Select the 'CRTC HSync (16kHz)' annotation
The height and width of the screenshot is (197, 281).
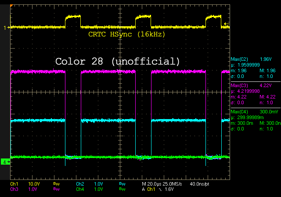pyautogui.click(x=127, y=34)
